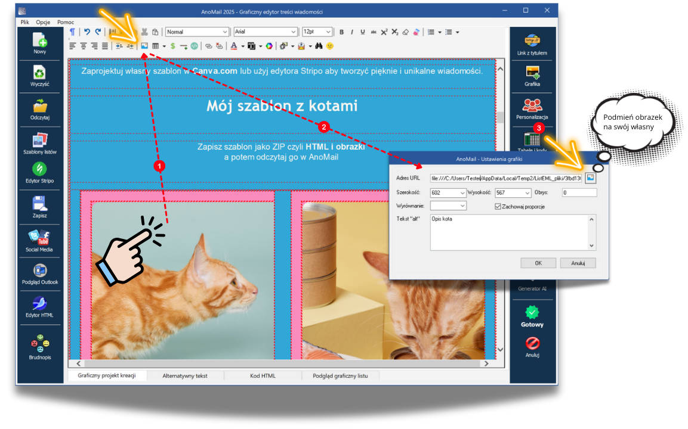Click the Zapisz floppy disk icon
688x429 pixels.
coord(39,204)
